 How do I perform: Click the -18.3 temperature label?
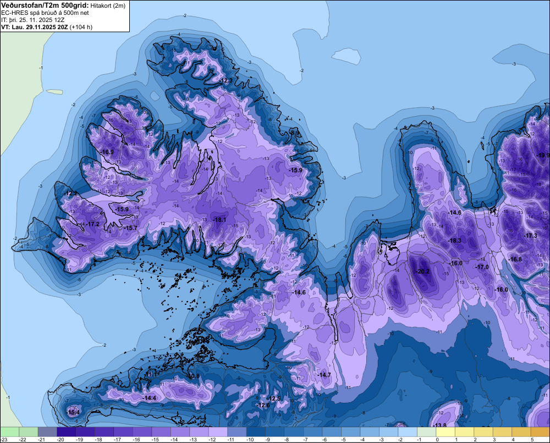[455, 240]
